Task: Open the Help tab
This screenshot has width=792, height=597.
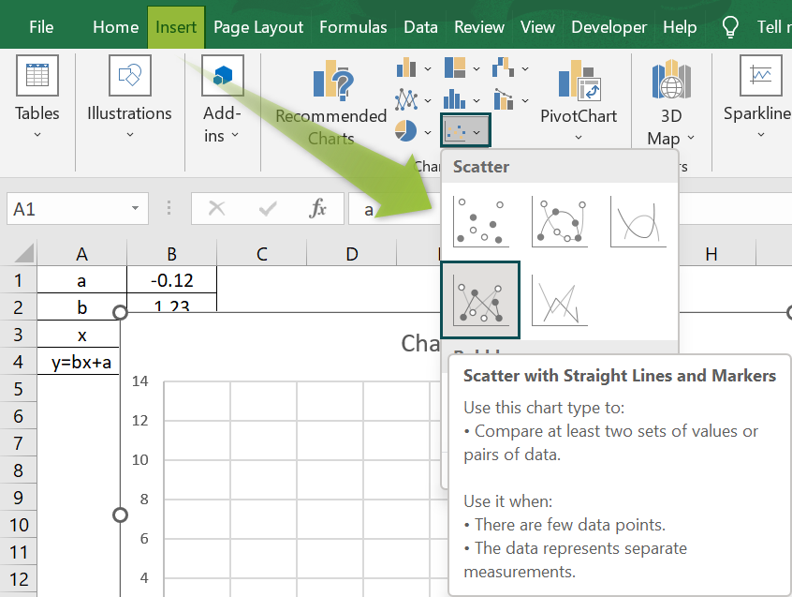Action: coord(680,27)
